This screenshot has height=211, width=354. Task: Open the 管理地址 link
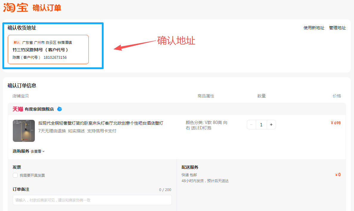coord(337,28)
